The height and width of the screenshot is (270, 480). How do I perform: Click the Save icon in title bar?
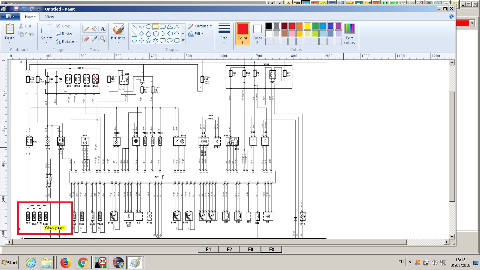tap(16, 9)
